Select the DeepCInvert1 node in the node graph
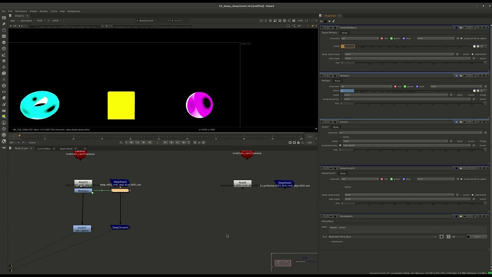492x277 pixels. click(x=120, y=227)
